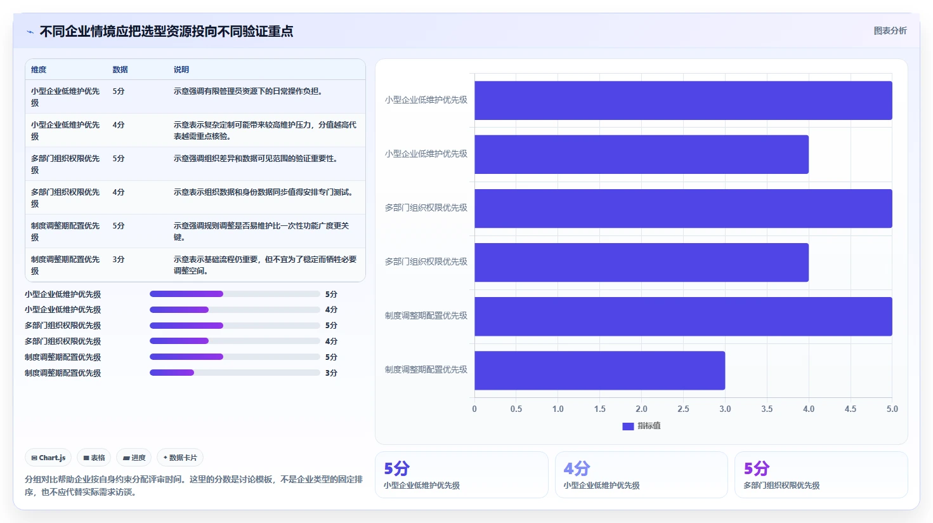The image size is (933, 523).
Task: Click the 4.5 x-axis tick label
Action: [x=851, y=409]
